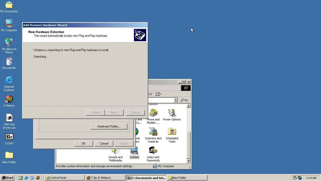This screenshot has height=181, width=321.
Task: Launch K-Meleon from Quick Launch bar
Action: click(x=38, y=178)
